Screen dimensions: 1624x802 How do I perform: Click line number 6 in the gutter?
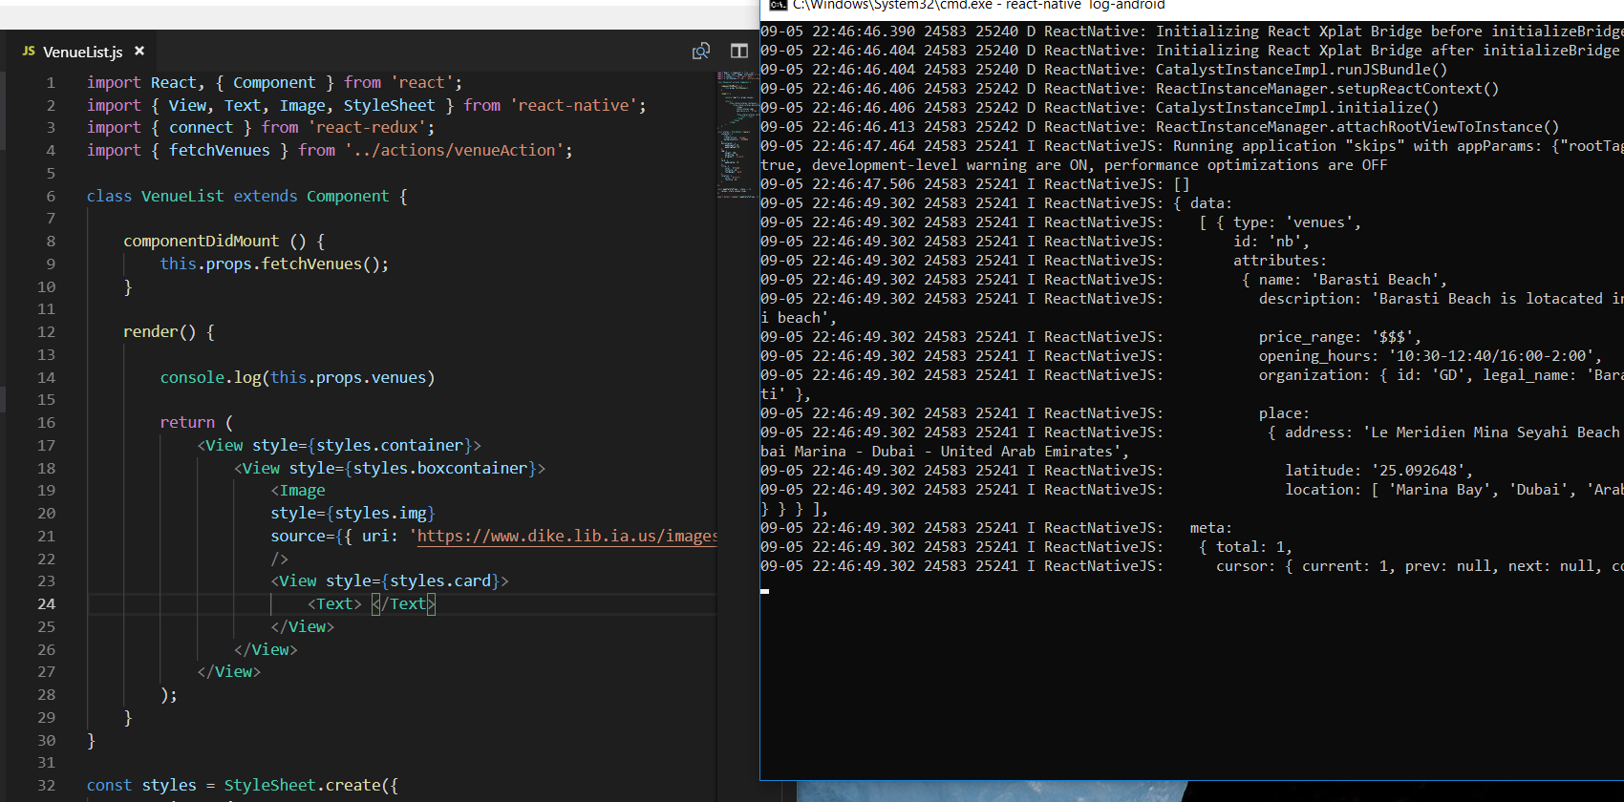point(51,196)
